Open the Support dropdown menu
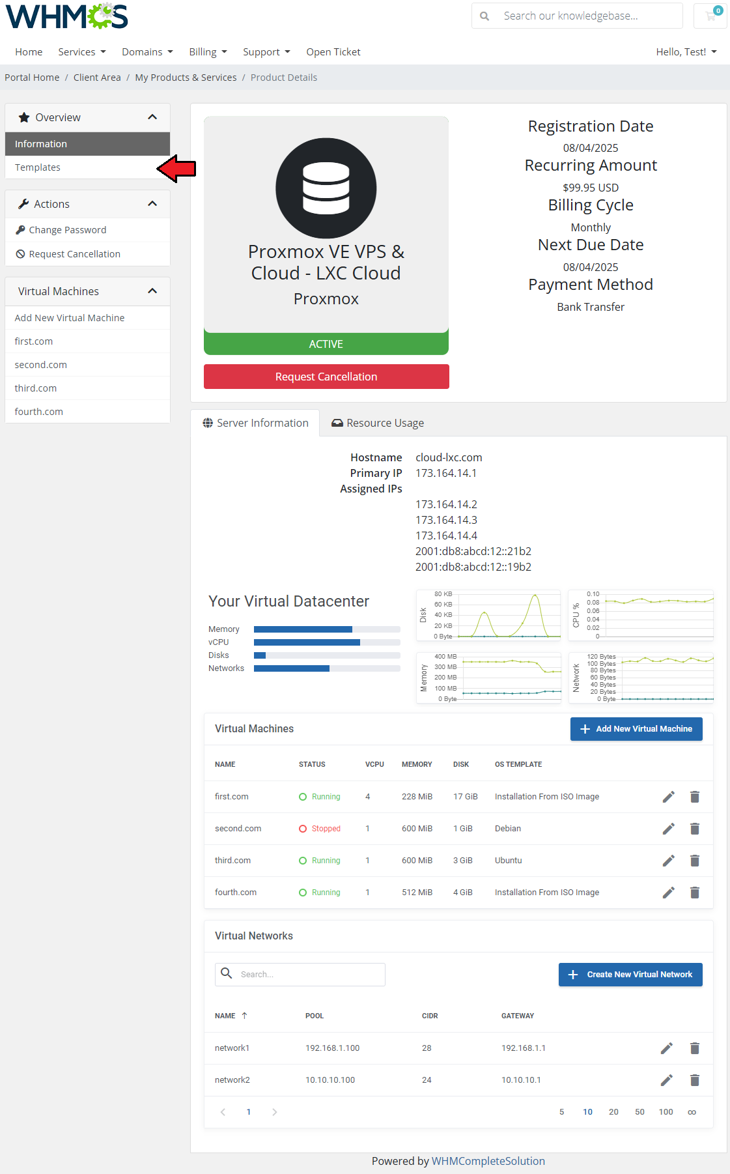The height and width of the screenshot is (1174, 730). (266, 52)
